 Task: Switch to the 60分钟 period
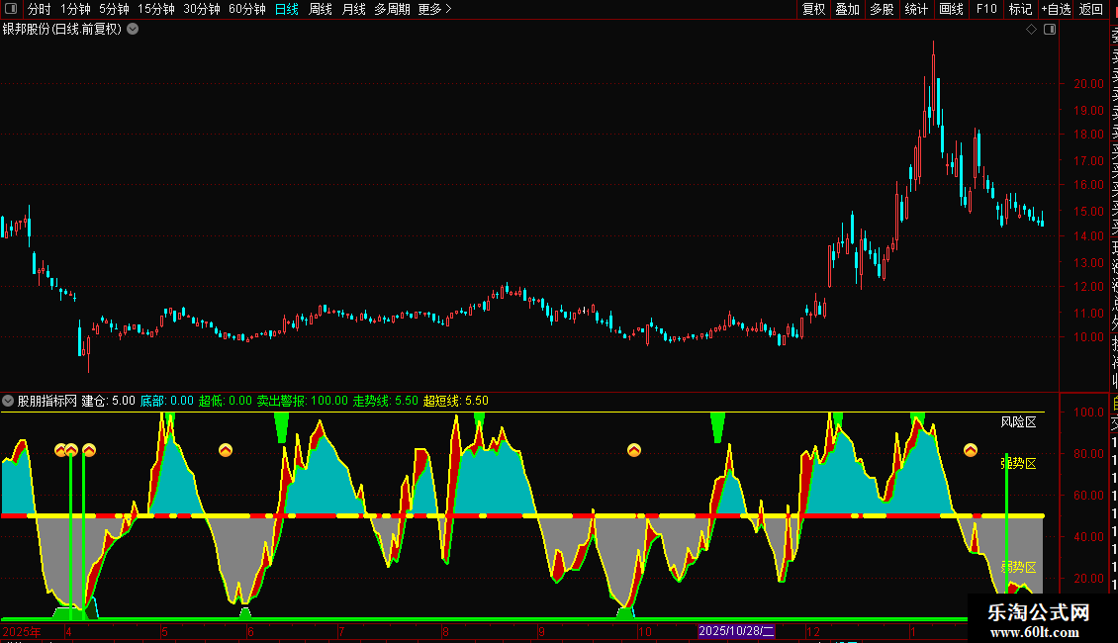247,9
